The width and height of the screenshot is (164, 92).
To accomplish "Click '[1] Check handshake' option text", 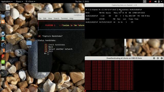I will coord(55,45).
